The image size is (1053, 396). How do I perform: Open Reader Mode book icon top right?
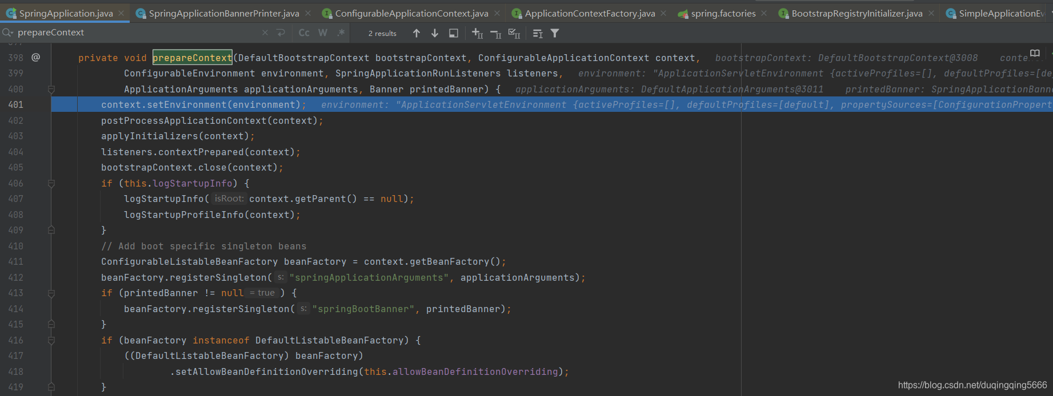click(x=1035, y=53)
